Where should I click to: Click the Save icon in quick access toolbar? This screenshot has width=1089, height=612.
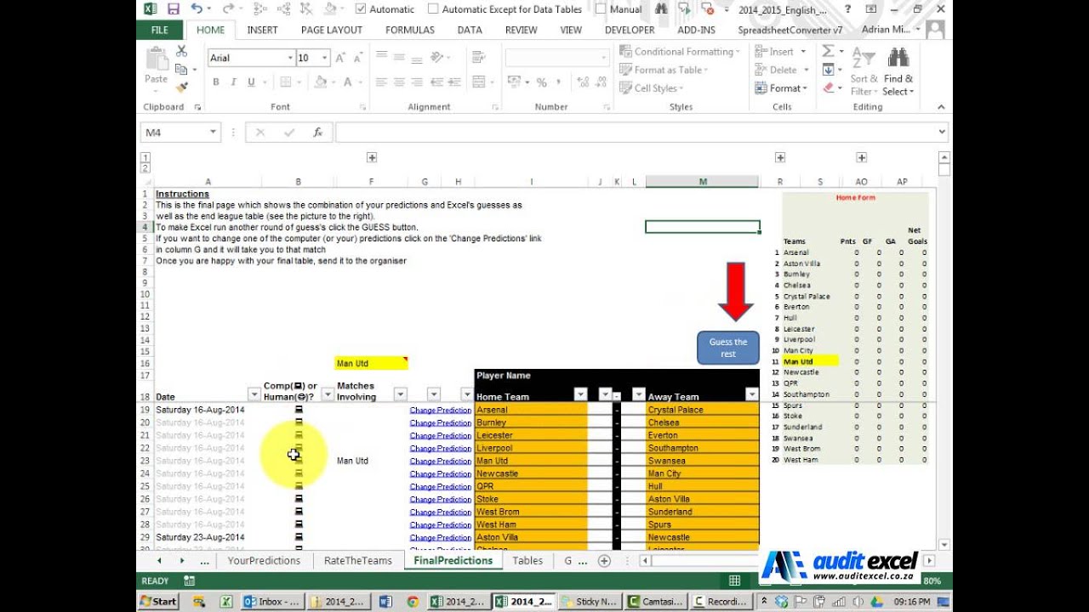tap(174, 9)
